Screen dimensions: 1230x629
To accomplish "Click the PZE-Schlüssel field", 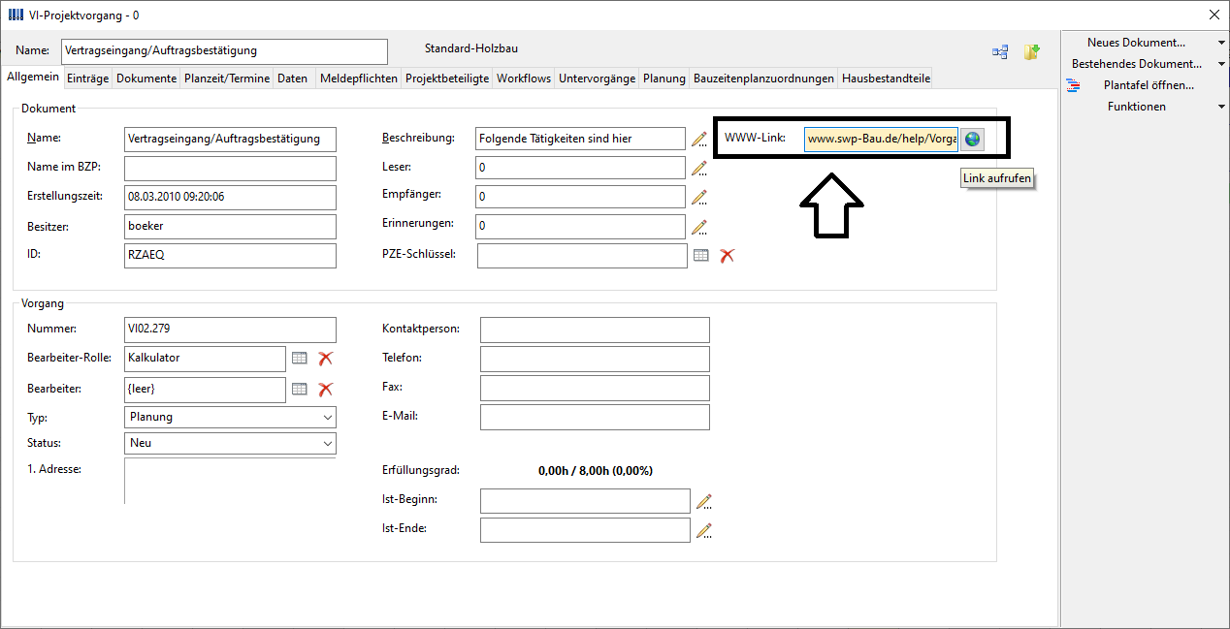I will [x=582, y=256].
